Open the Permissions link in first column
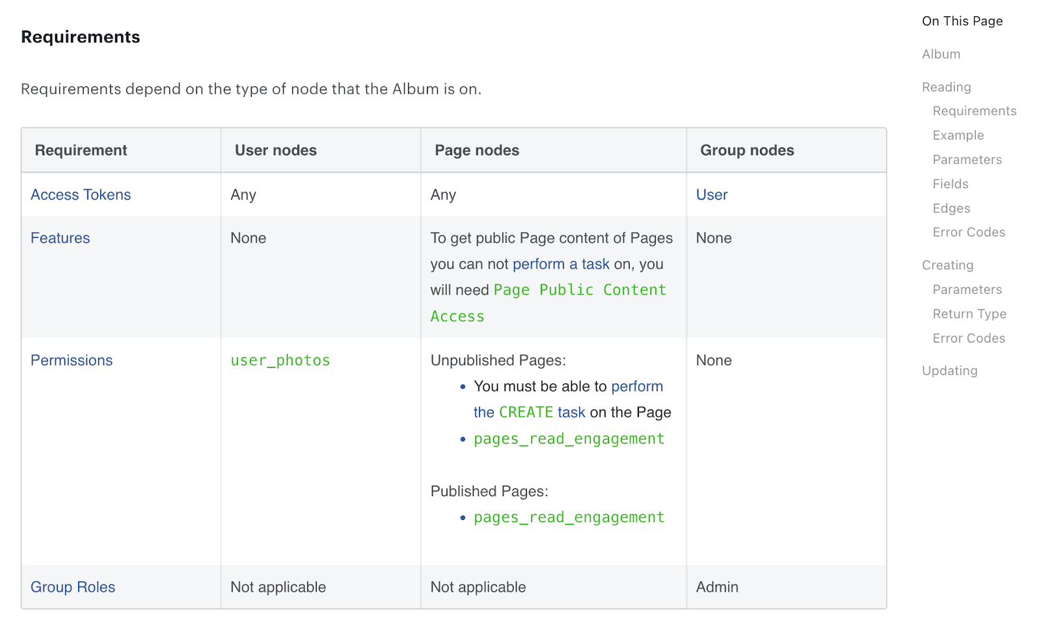The height and width of the screenshot is (630, 1041). 72,361
